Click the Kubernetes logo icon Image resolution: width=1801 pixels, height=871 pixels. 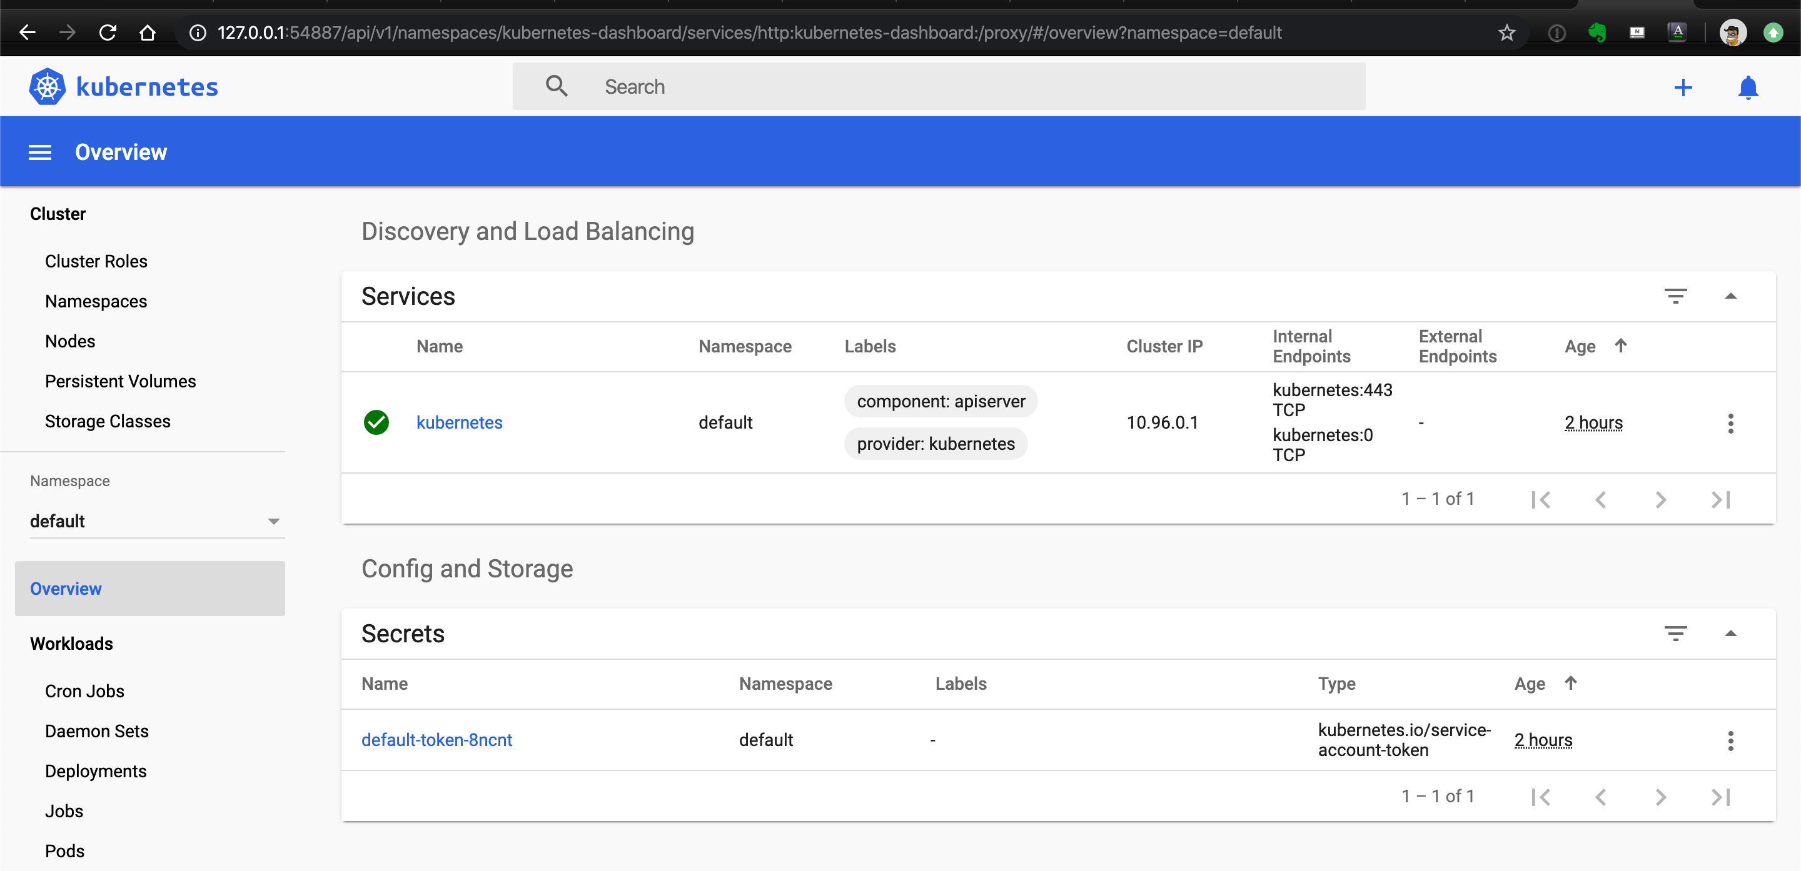[x=47, y=87]
